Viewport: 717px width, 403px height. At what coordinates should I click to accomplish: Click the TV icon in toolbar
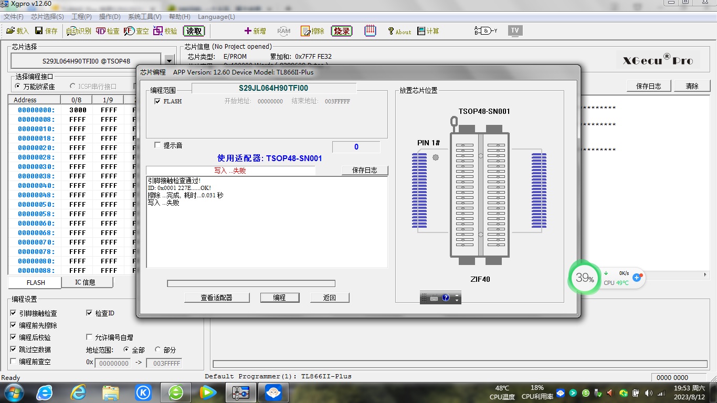tap(515, 30)
